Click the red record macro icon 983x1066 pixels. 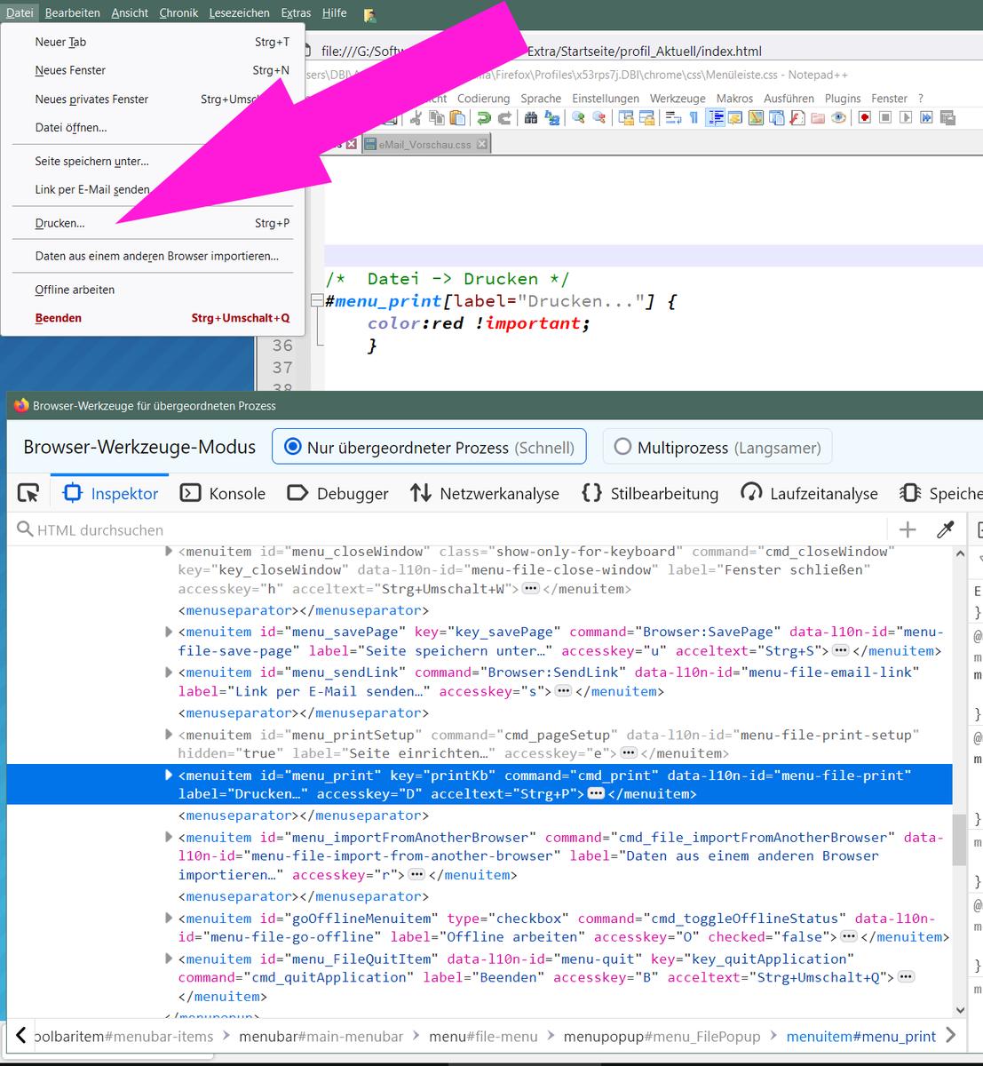click(864, 118)
